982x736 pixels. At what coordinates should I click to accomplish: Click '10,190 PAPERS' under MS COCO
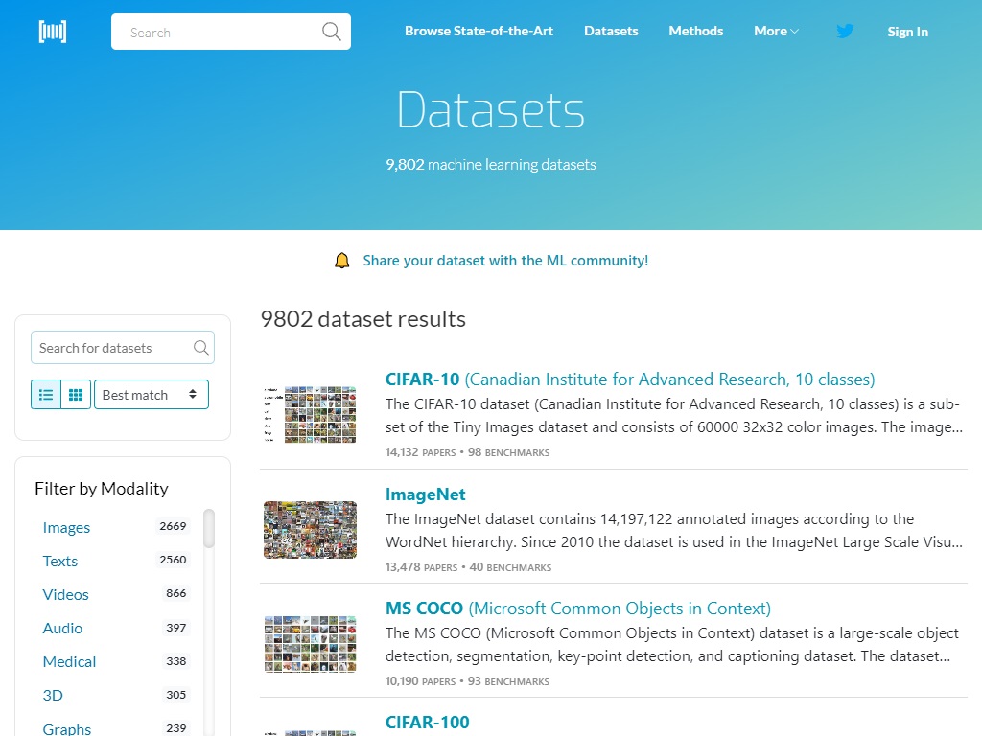pyautogui.click(x=420, y=681)
